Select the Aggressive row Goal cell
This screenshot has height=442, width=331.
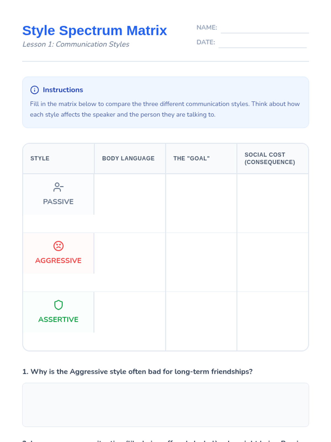point(201,262)
